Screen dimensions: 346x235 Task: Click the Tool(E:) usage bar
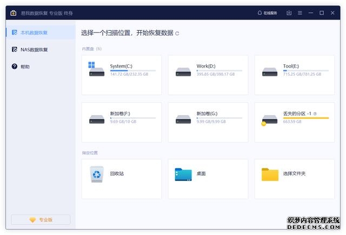[306, 71]
